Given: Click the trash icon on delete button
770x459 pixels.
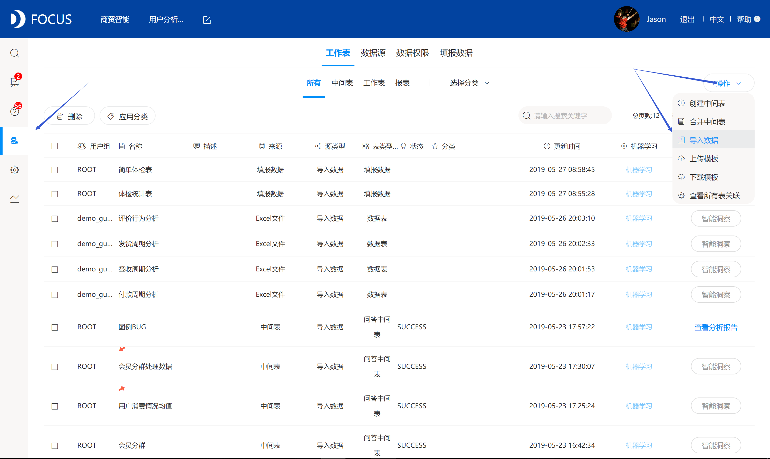Looking at the screenshot, I should (60, 117).
